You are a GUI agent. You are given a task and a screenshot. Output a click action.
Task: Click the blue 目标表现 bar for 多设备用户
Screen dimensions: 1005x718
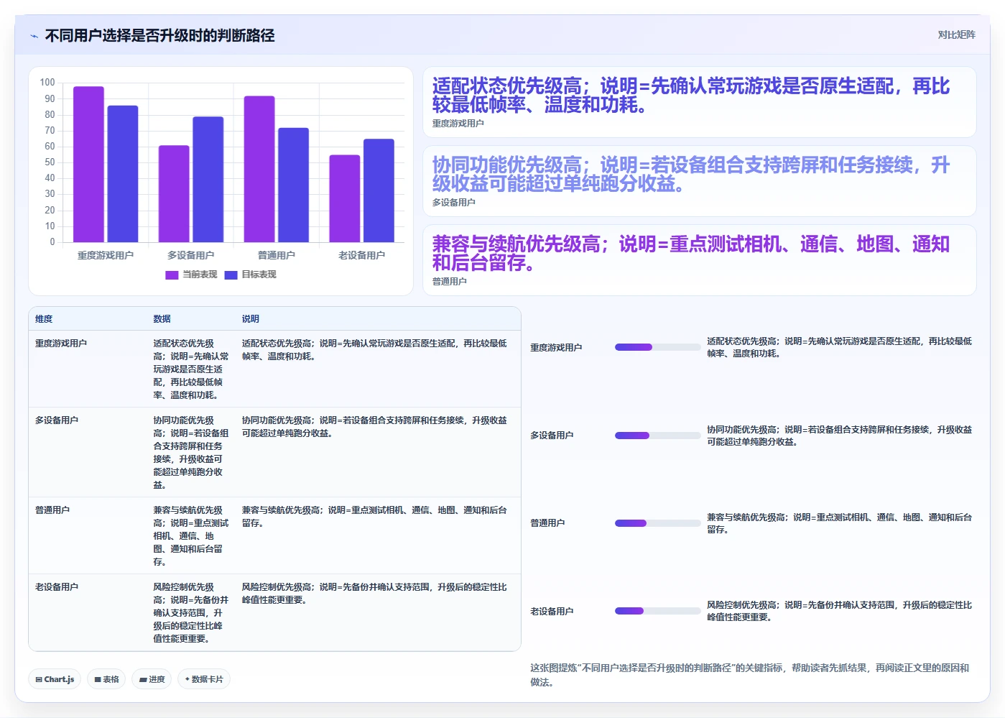(208, 180)
